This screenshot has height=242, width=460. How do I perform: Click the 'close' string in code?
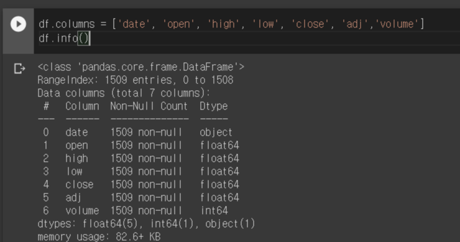[310, 24]
